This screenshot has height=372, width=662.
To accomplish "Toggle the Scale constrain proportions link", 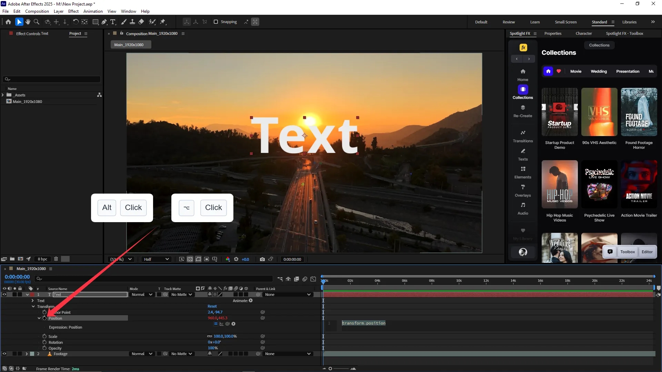I will [209, 336].
